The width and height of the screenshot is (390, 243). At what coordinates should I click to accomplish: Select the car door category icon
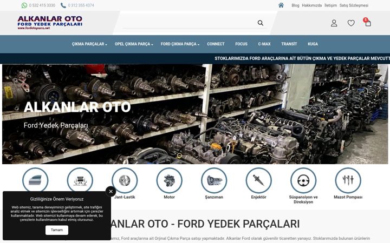click(x=35, y=180)
